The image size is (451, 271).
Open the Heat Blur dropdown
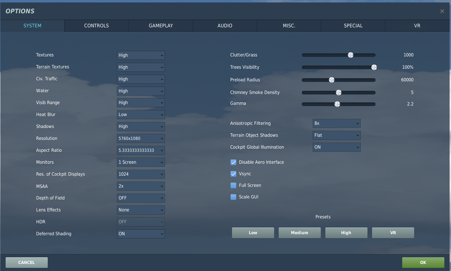click(141, 115)
